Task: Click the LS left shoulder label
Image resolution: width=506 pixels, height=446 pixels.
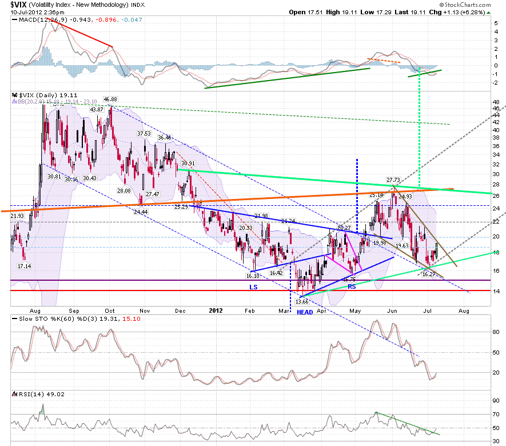Action: [x=253, y=287]
